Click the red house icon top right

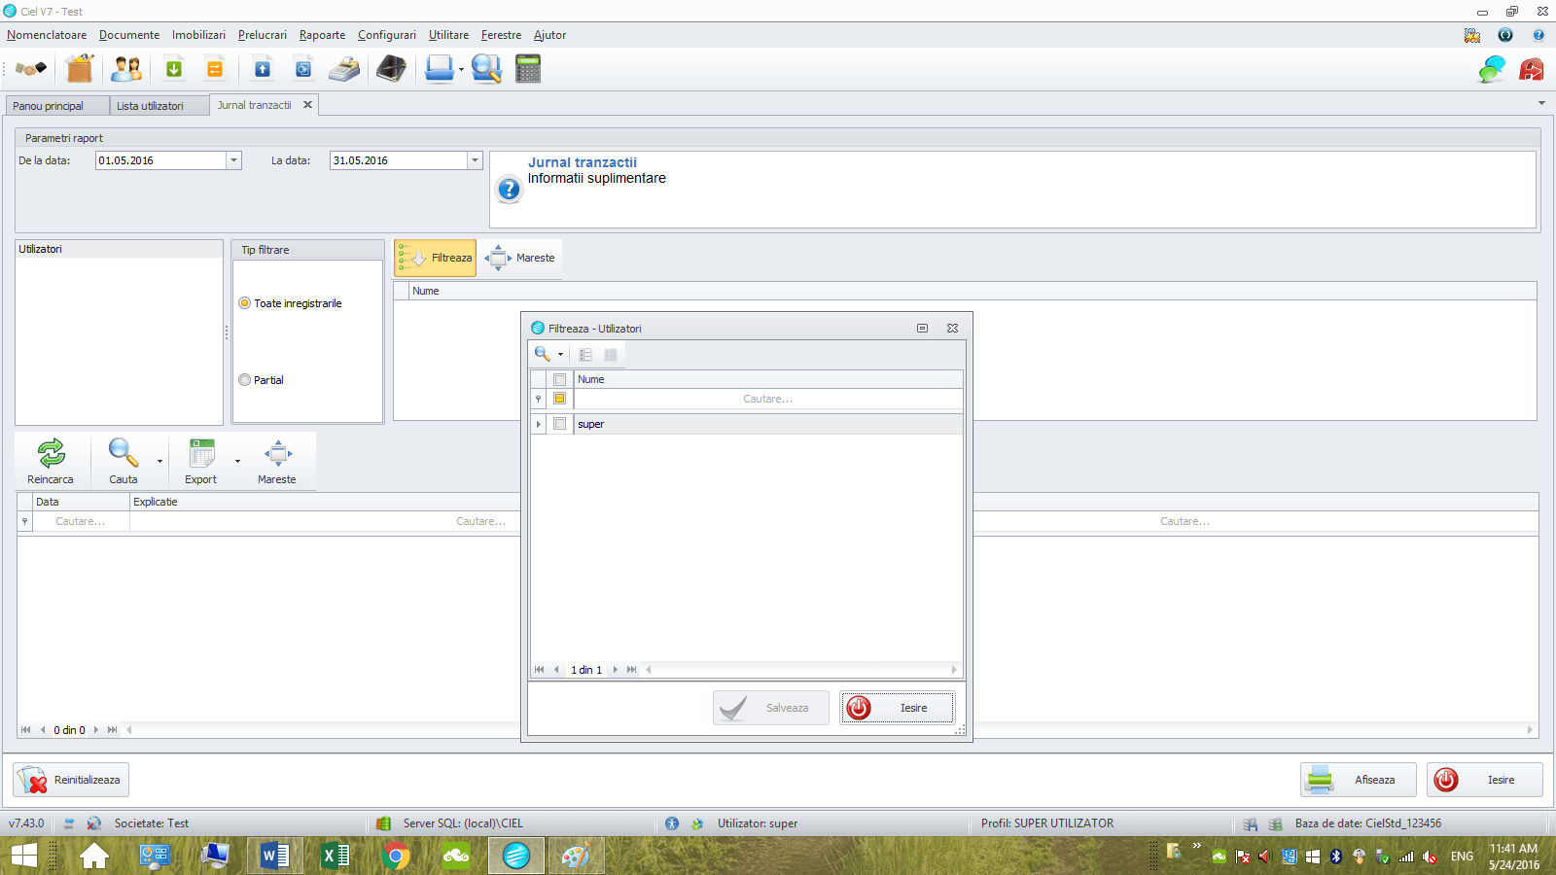(1532, 69)
